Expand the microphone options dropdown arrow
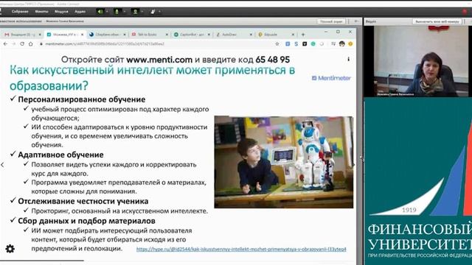Viewport: 472px width, 265px height. tap(125, 12)
